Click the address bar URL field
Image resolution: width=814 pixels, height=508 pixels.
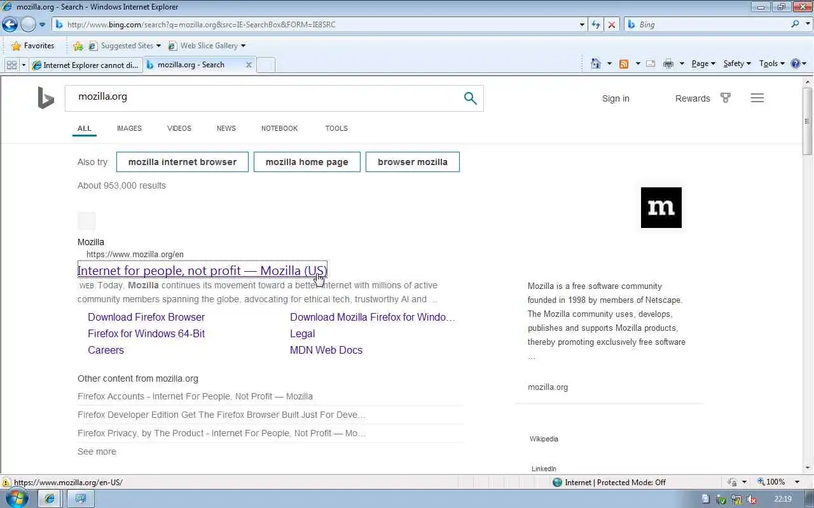coord(315,25)
